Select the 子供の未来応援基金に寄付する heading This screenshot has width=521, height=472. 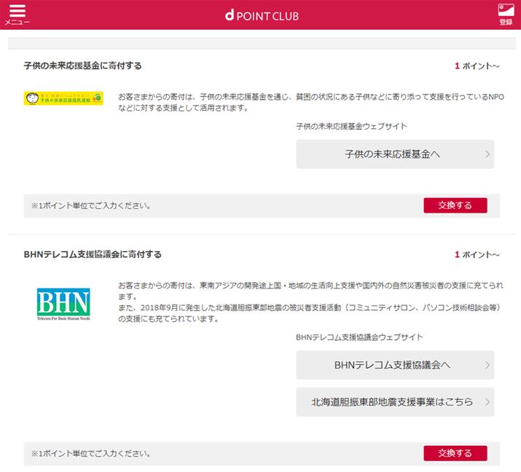click(82, 66)
